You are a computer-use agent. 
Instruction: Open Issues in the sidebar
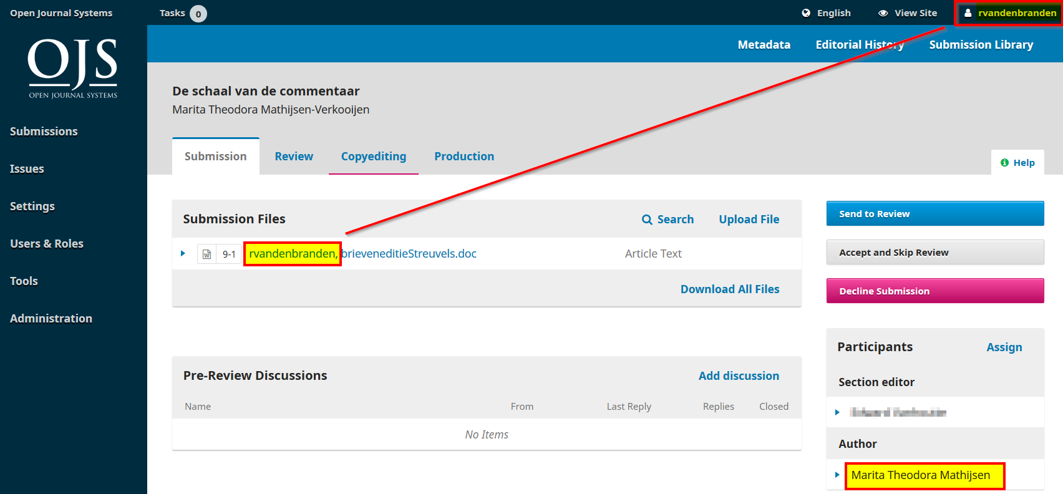[27, 169]
